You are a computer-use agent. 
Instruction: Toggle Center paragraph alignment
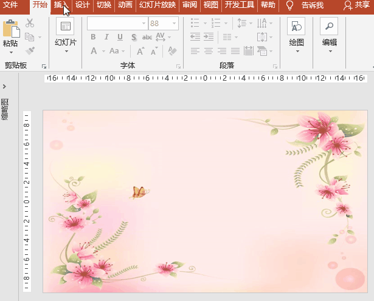pyautogui.click(x=209, y=51)
